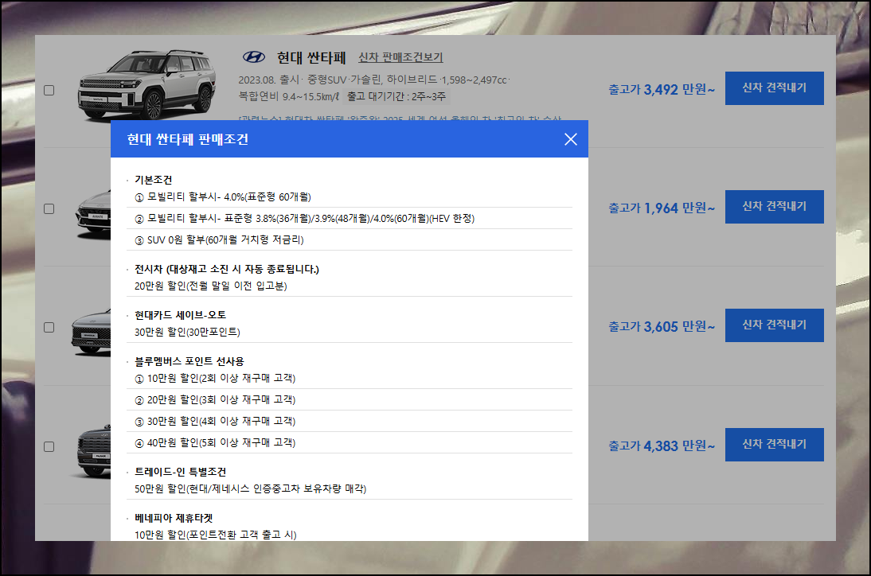
Task: Select 출고가 3,605 만원~ price text
Action: (662, 327)
